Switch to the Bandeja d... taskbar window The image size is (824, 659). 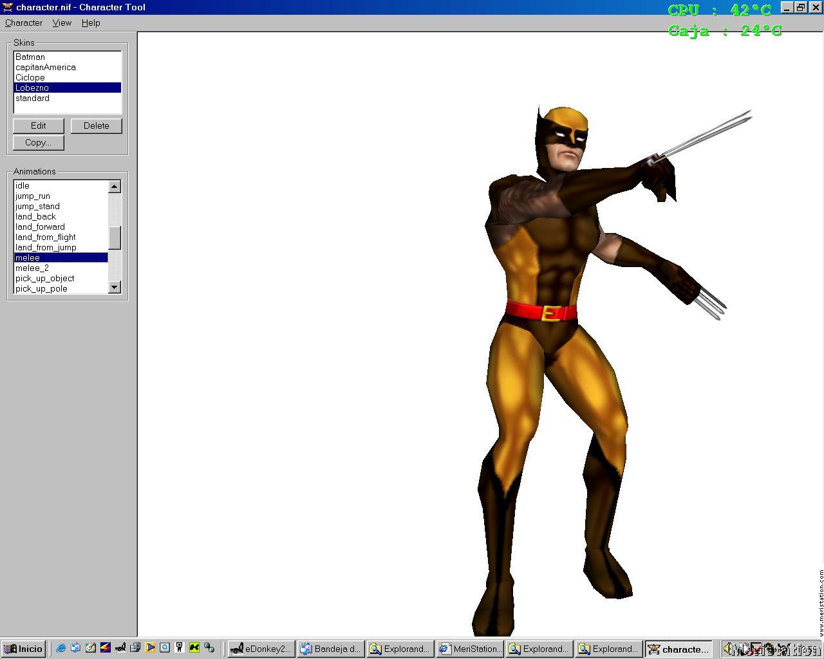tap(331, 649)
